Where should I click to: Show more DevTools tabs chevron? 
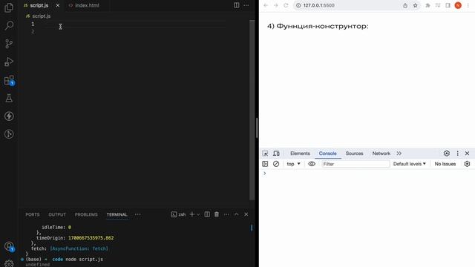[399, 154]
